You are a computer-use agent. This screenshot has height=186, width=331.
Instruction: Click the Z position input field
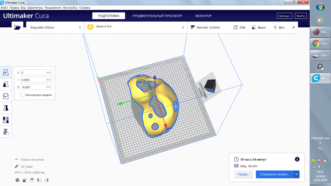click(36, 87)
